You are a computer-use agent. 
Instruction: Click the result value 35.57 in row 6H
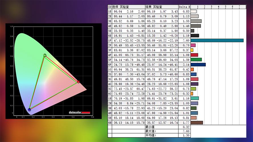[x=151, y=122]
